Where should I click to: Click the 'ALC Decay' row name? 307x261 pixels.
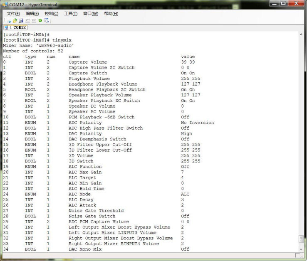click(x=81, y=199)
